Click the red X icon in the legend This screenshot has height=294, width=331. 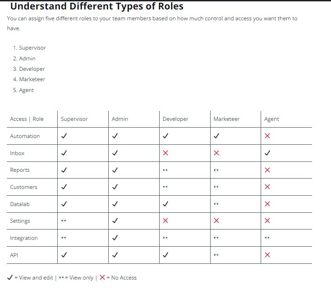click(x=102, y=278)
